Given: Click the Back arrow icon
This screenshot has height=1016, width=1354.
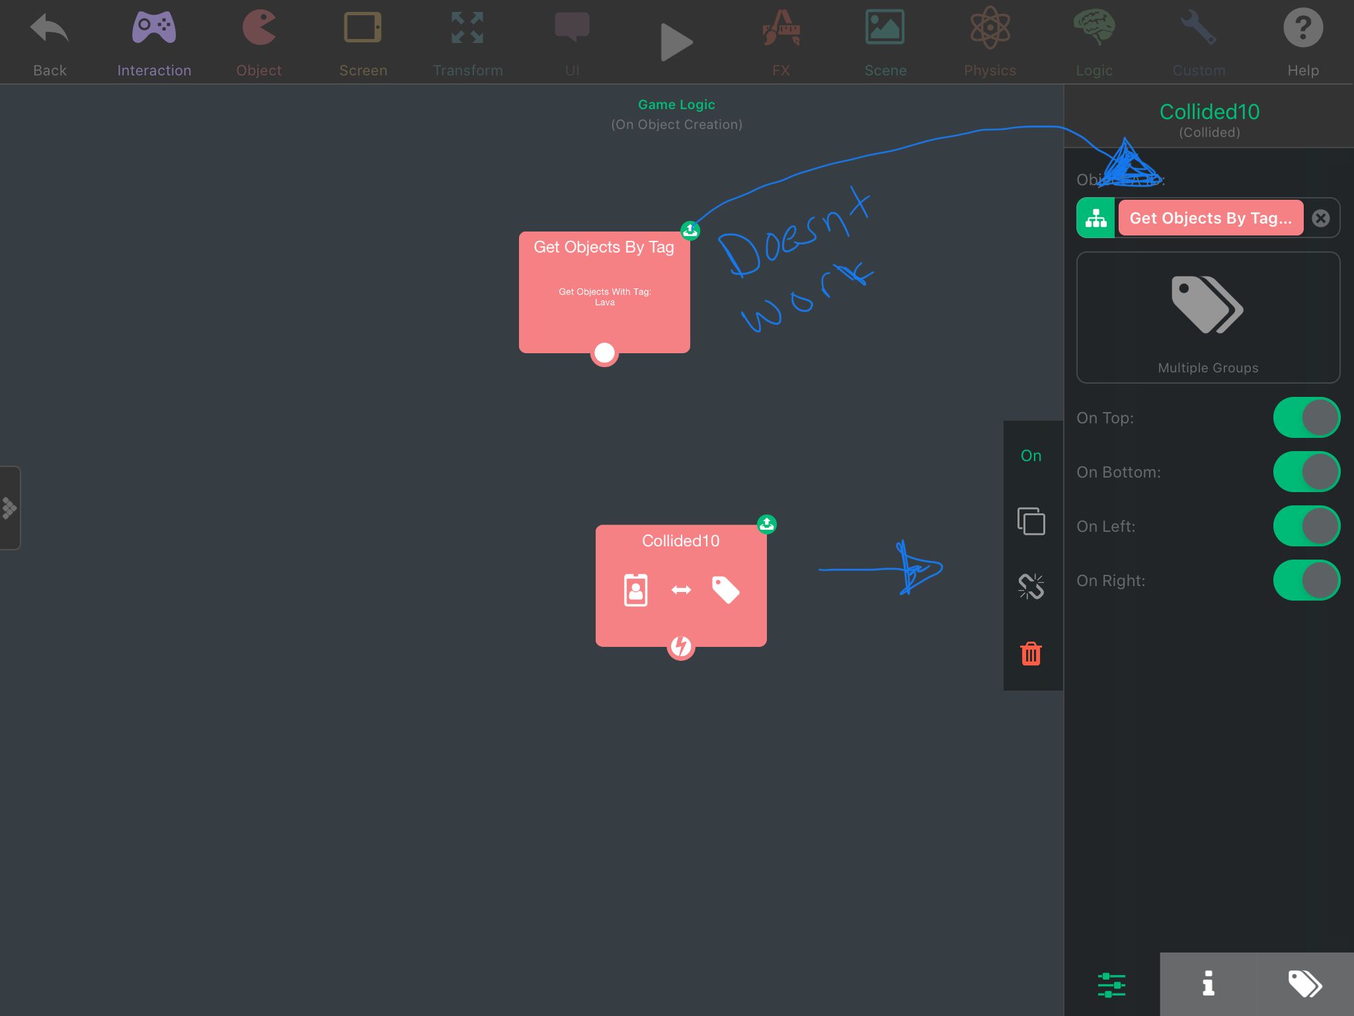Looking at the screenshot, I should (x=50, y=30).
